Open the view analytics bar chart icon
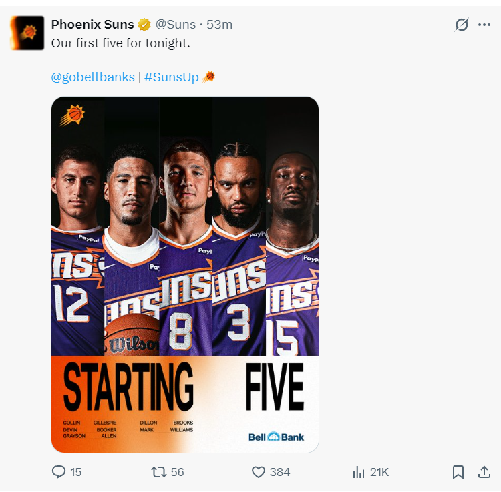The image size is (501, 492). [x=359, y=472]
